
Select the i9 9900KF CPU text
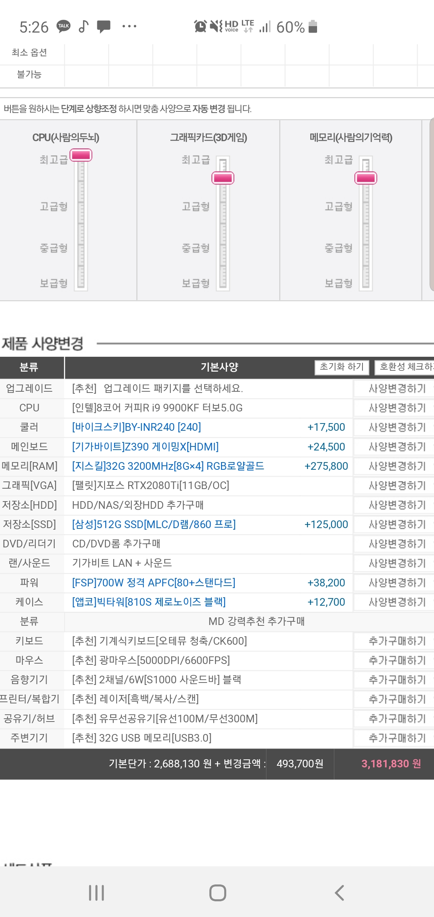[x=157, y=408]
